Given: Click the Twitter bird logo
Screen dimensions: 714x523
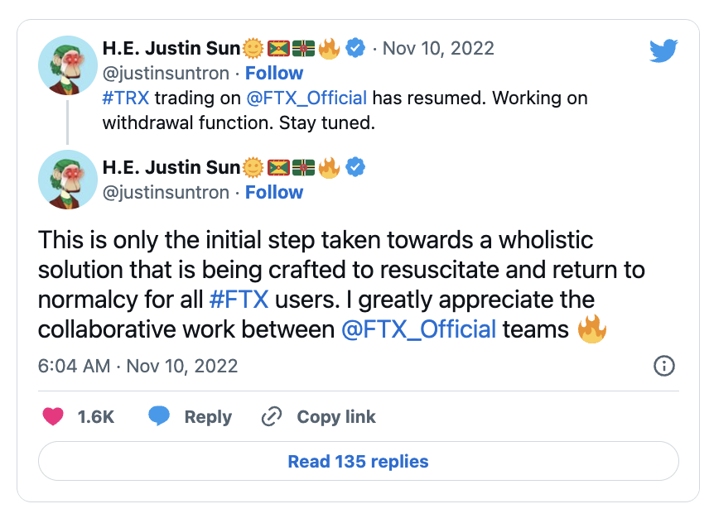Looking at the screenshot, I should (664, 50).
